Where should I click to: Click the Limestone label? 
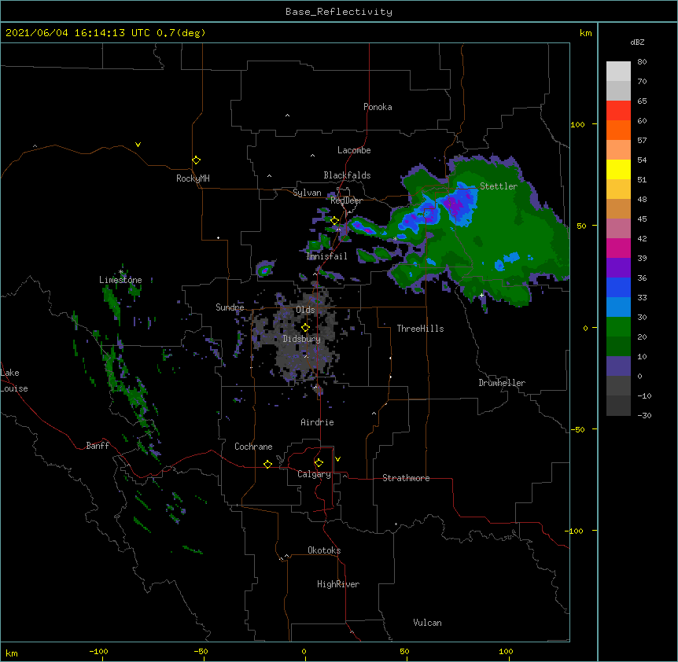[x=120, y=280]
